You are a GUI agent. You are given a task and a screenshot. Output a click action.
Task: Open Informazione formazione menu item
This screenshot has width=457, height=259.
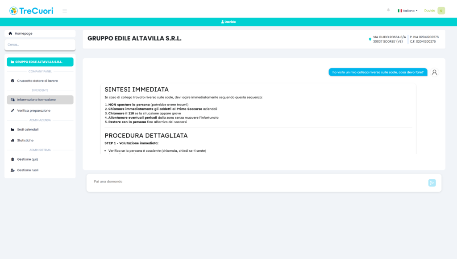(x=40, y=100)
